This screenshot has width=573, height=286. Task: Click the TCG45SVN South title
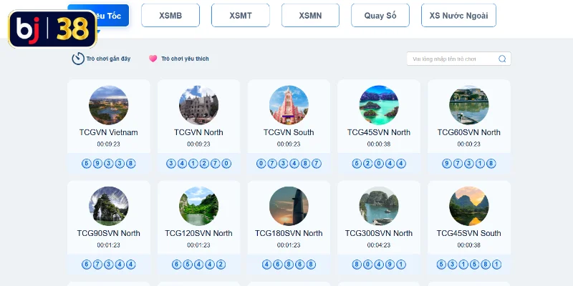tap(469, 234)
